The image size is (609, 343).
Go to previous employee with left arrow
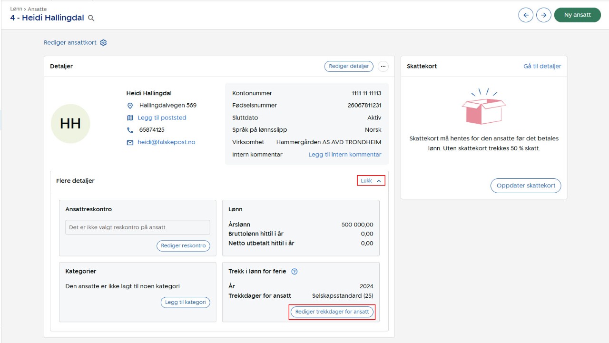(x=526, y=15)
